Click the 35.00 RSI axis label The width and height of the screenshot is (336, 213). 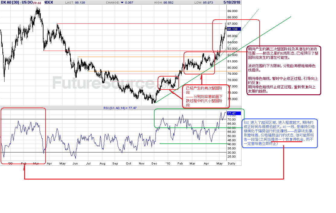pos(232,149)
